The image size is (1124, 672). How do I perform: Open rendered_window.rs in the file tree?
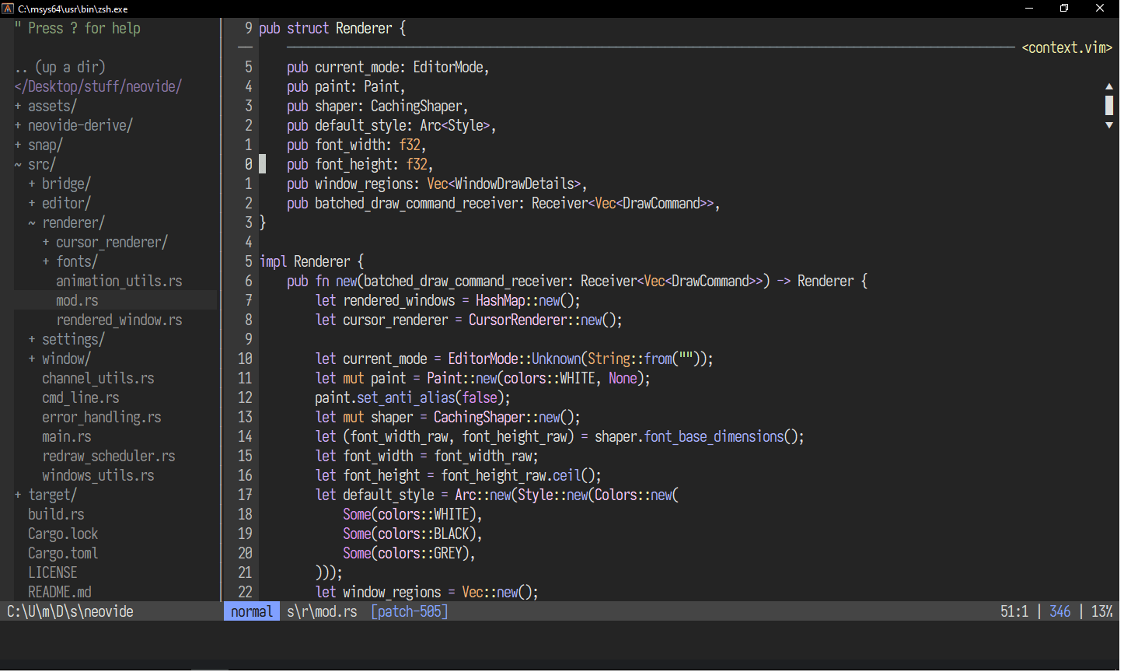pos(119,320)
